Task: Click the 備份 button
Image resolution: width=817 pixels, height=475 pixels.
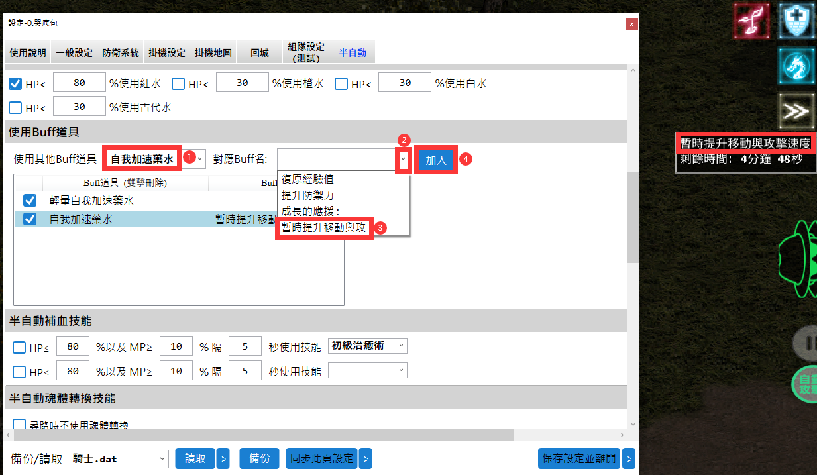Action: pyautogui.click(x=259, y=458)
